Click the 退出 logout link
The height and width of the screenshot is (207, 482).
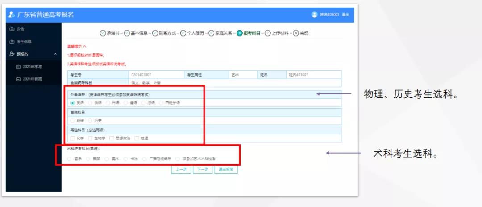(345, 15)
